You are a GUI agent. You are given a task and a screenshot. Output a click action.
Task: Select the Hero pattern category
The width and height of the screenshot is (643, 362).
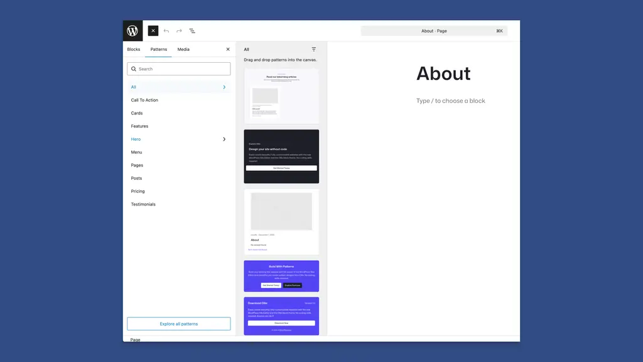tap(179, 139)
